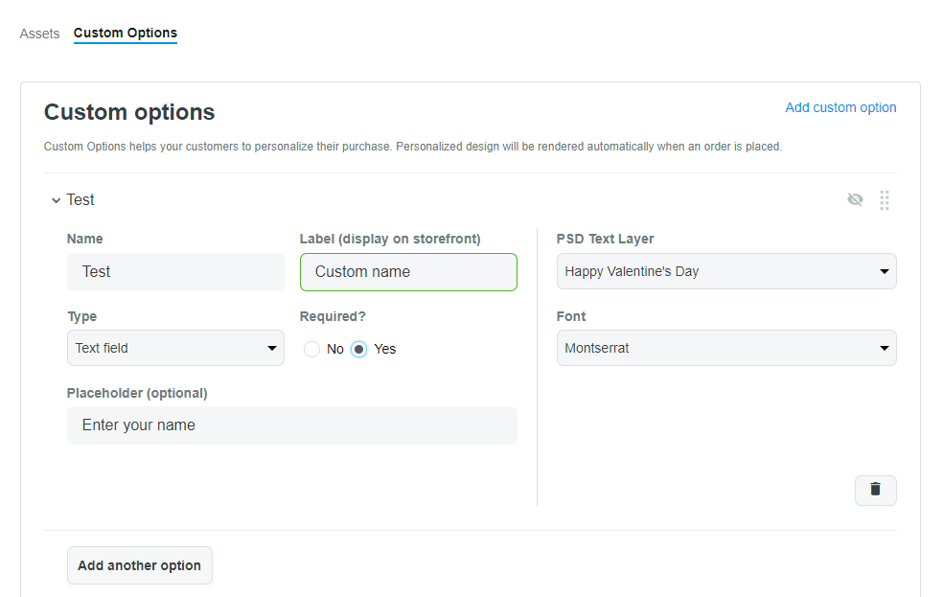Open the PSD Text Layer dropdown
943x597 pixels.
pos(726,271)
